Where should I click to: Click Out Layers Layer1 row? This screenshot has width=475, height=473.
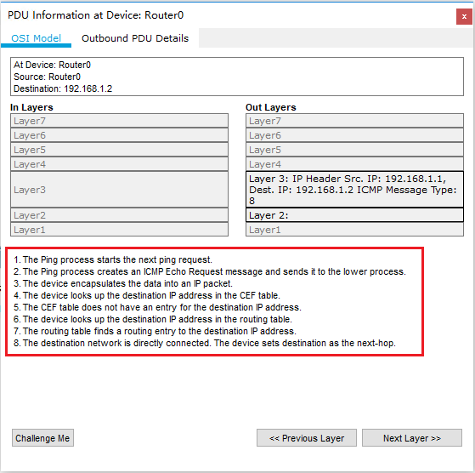click(354, 230)
